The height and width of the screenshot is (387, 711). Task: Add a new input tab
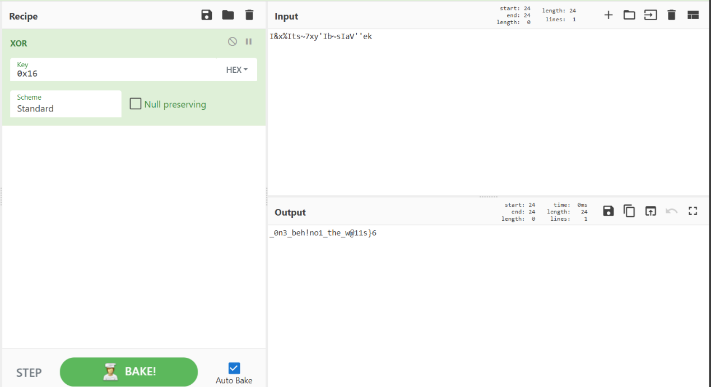tap(608, 15)
